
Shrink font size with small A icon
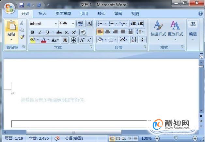[89, 40]
